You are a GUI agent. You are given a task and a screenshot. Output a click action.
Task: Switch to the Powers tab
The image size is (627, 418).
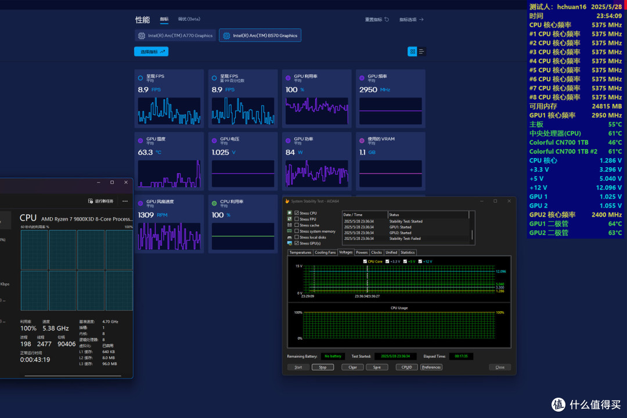click(x=362, y=253)
